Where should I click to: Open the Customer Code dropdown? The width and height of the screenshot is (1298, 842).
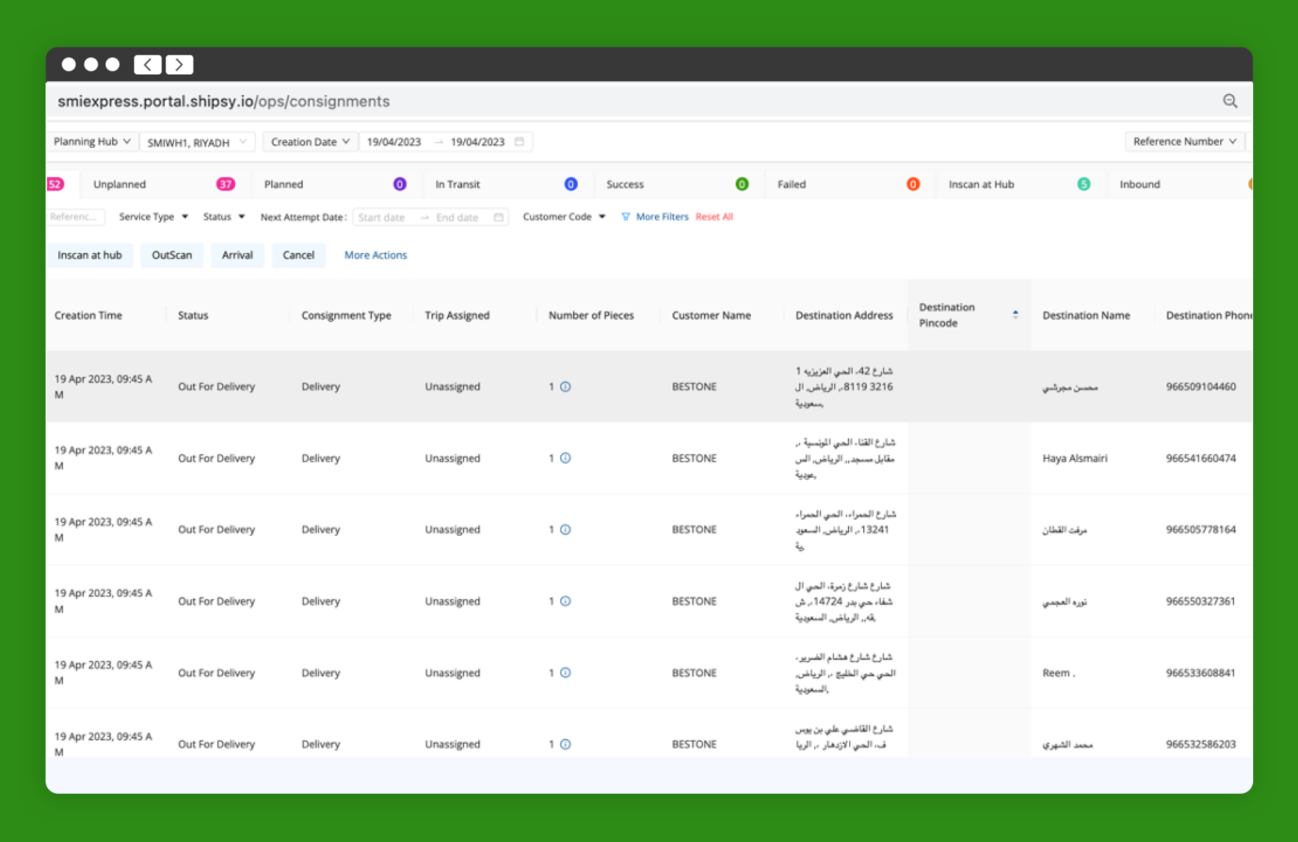(x=564, y=217)
